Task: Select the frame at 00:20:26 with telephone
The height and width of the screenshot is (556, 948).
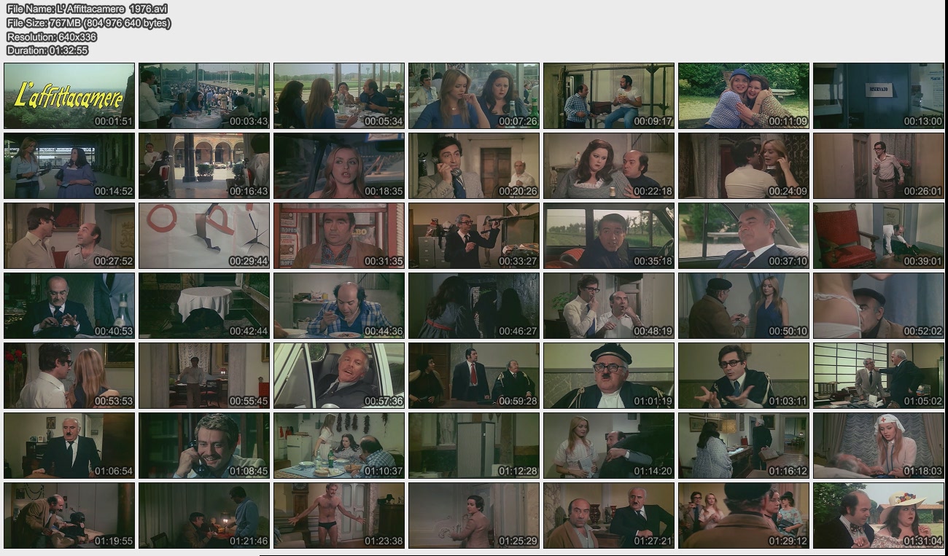Action: 474,165
